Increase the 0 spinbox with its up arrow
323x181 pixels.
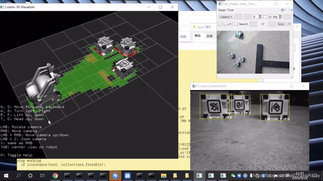coord(260,16)
